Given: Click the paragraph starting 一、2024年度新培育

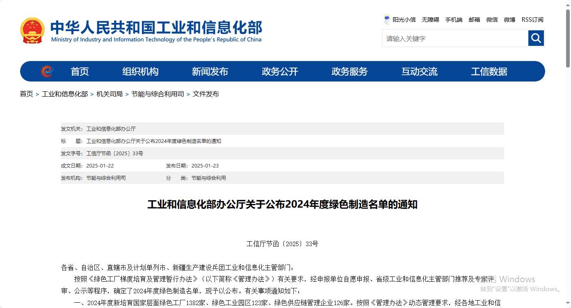Looking at the screenshot, I should coord(287,303).
